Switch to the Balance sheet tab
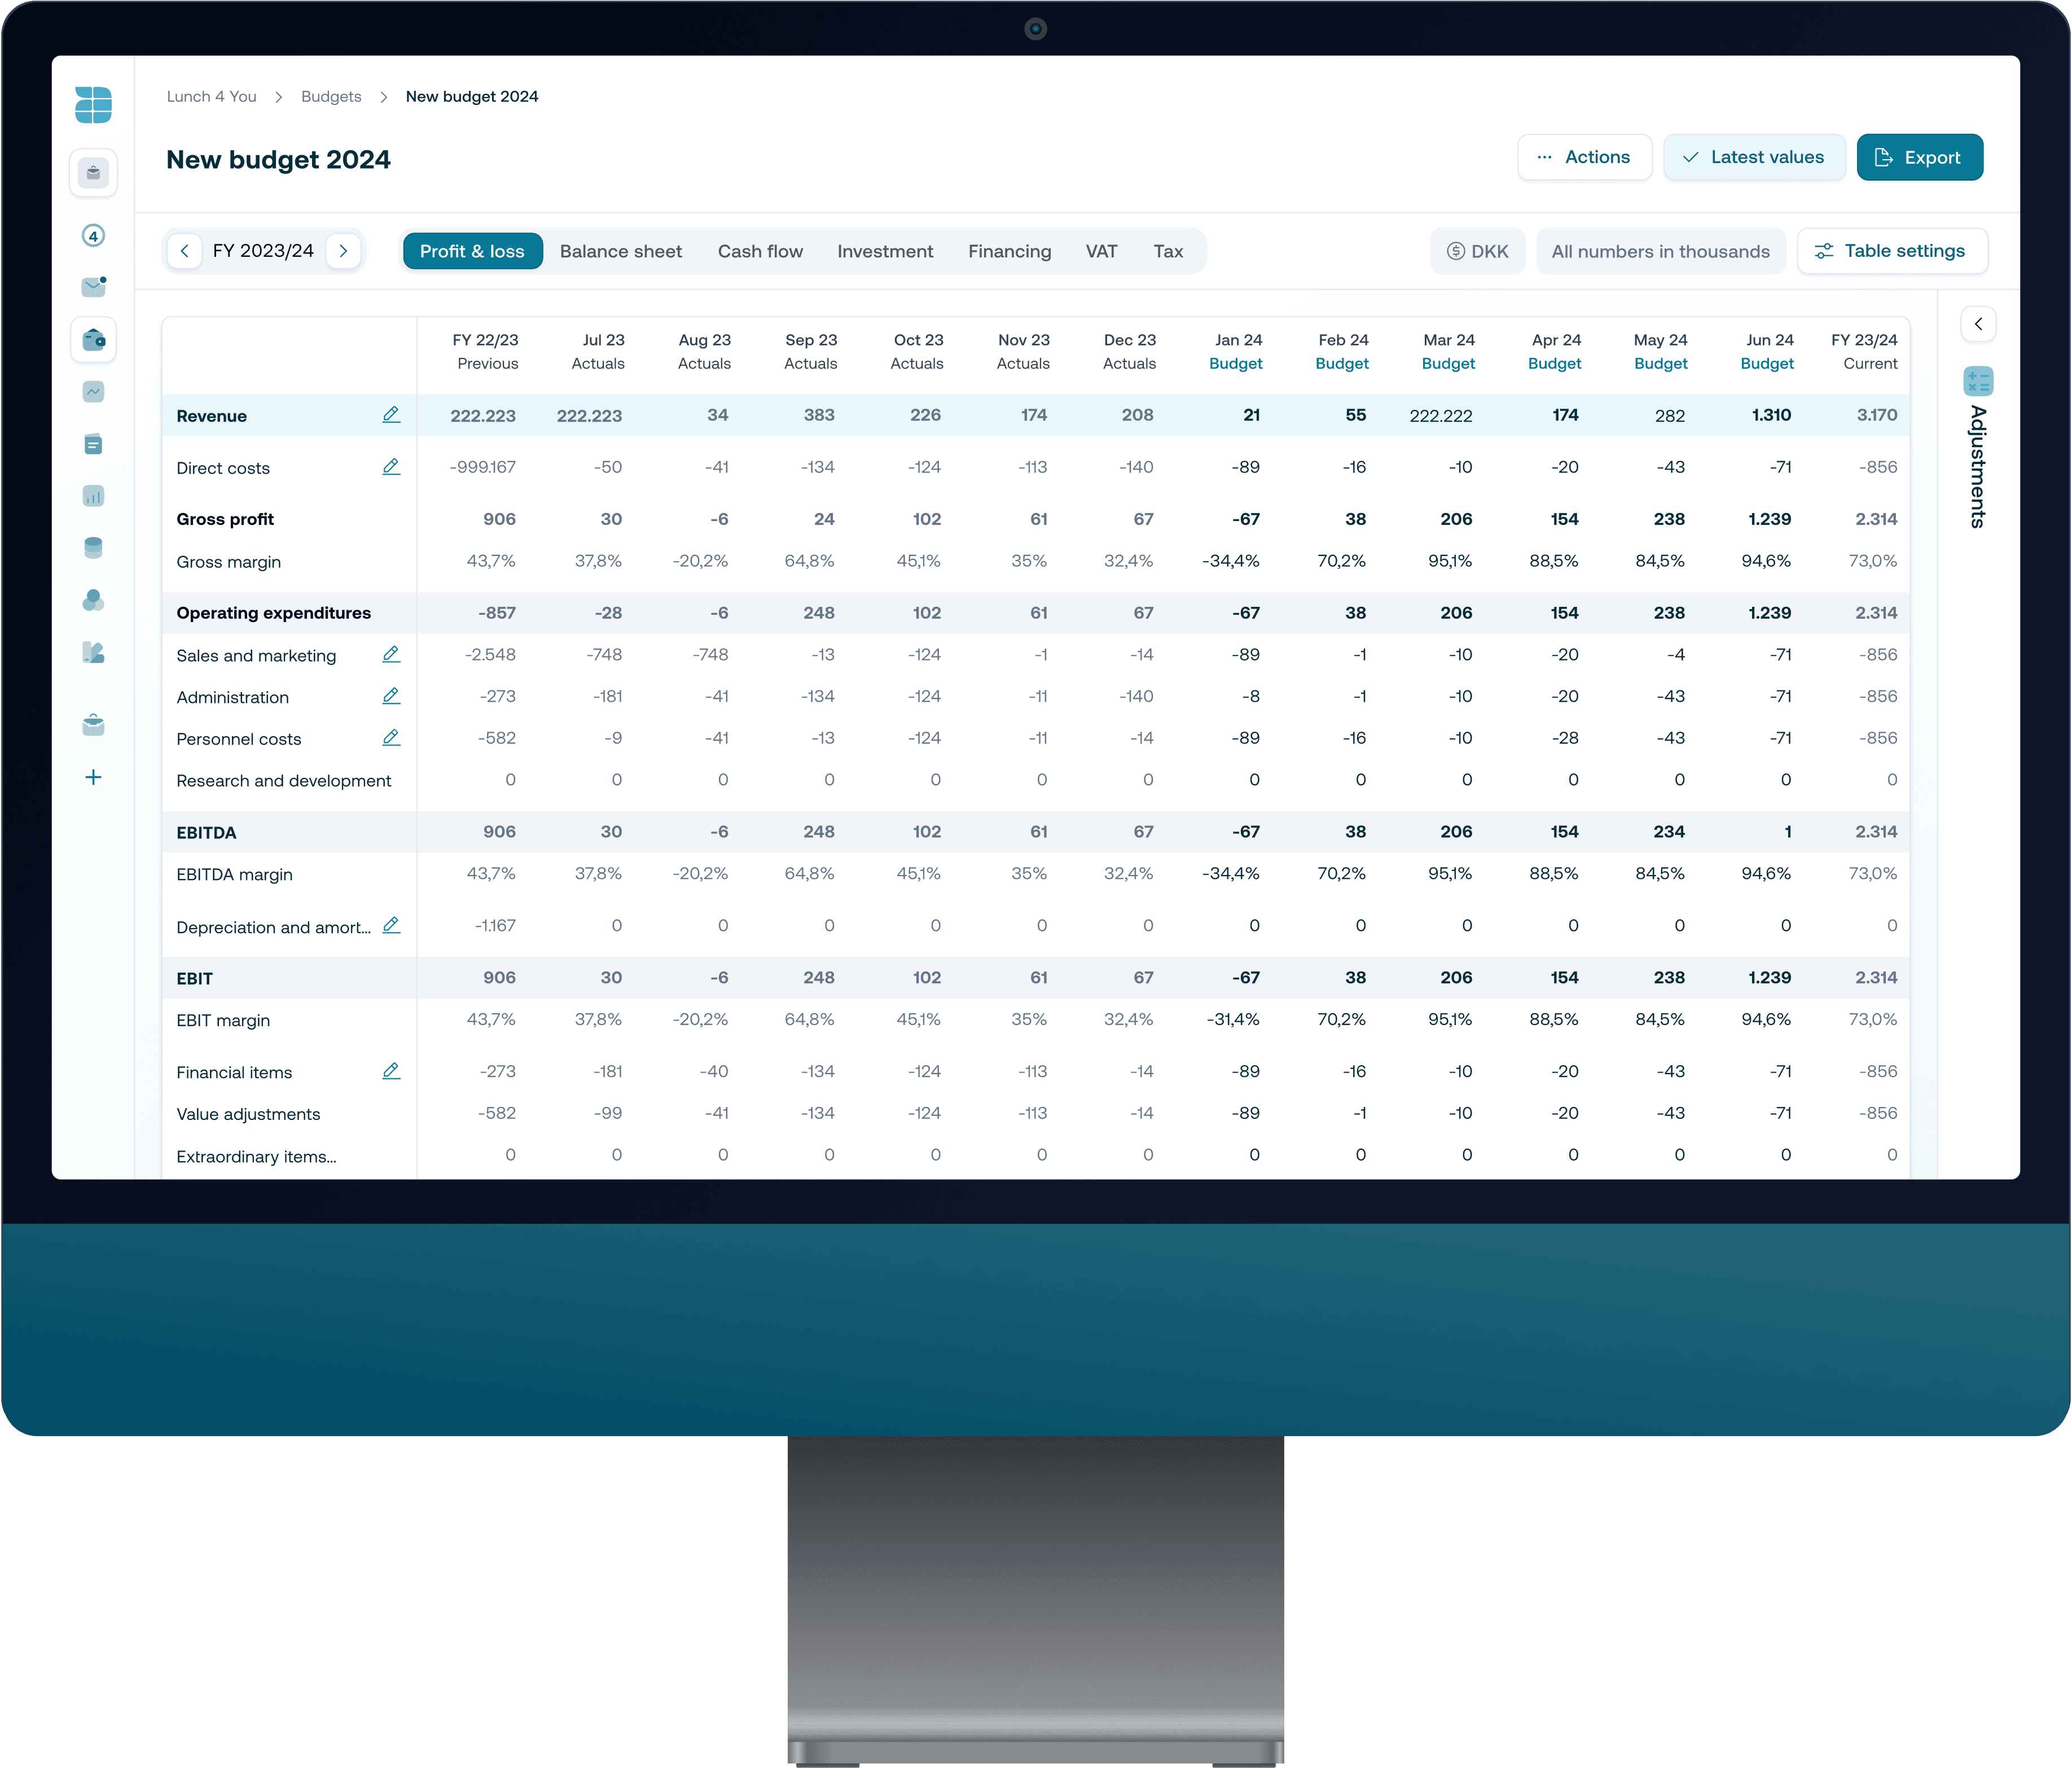Screen dimensions: 2072x1768 [x=620, y=251]
